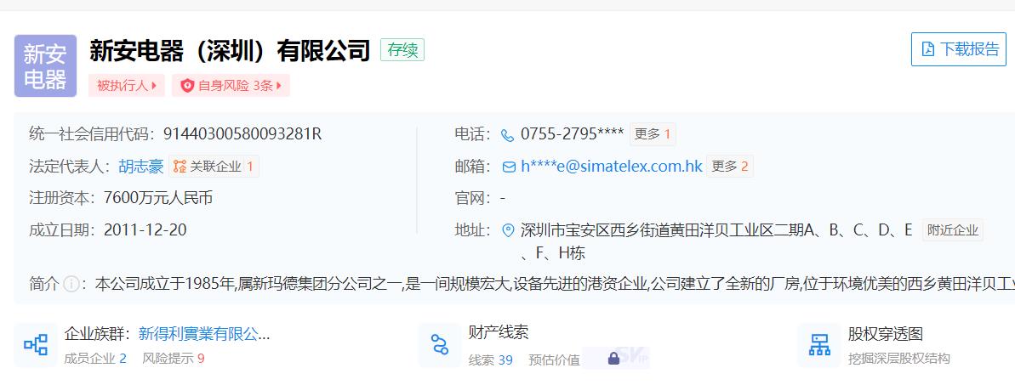Click the phone icon beside 0755-2795****

click(507, 134)
